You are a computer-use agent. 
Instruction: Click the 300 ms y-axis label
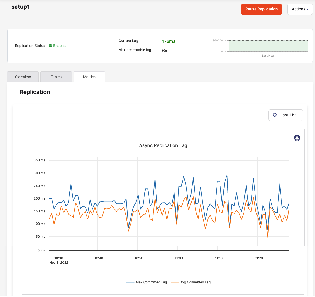[x=40, y=173]
